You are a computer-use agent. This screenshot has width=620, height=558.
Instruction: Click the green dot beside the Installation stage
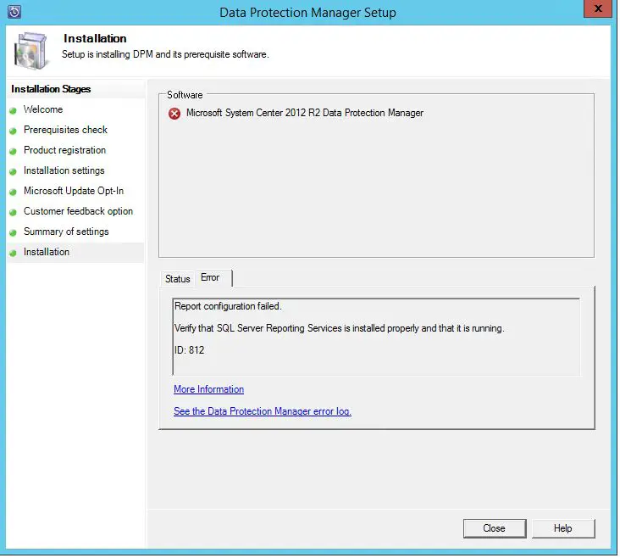[13, 253]
